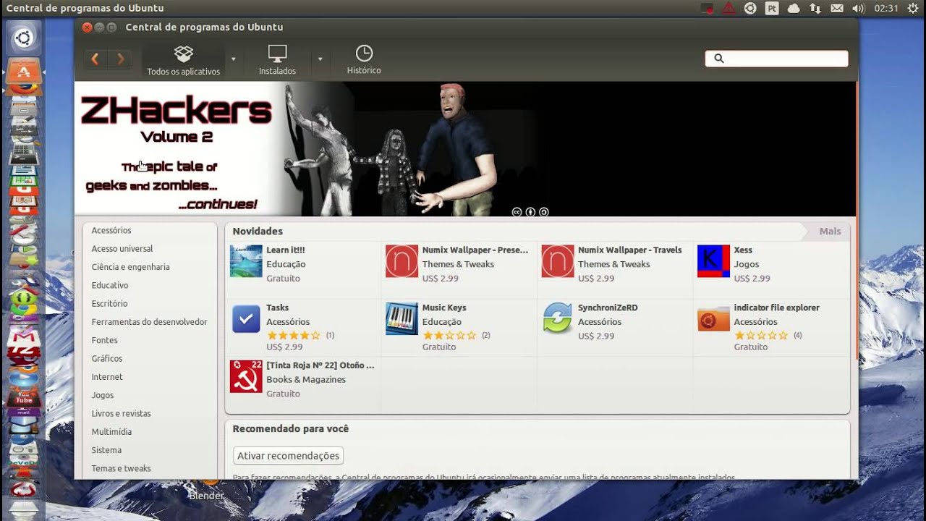Screen dimensions: 926x521
Task: Select the Jogos category
Action: (x=103, y=395)
